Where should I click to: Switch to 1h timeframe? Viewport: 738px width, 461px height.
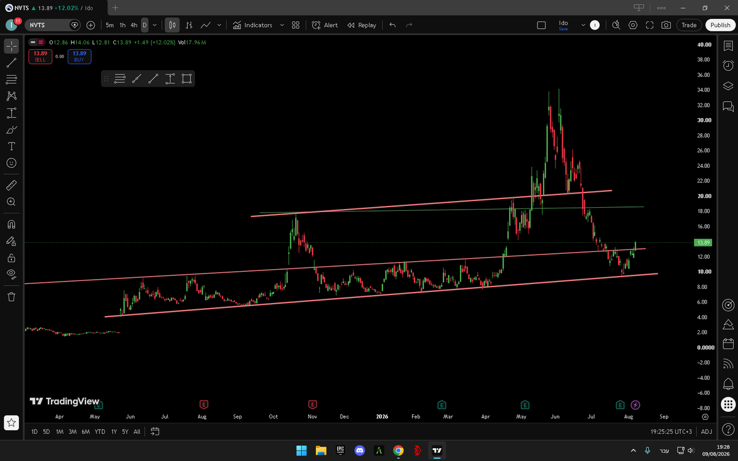click(x=122, y=25)
